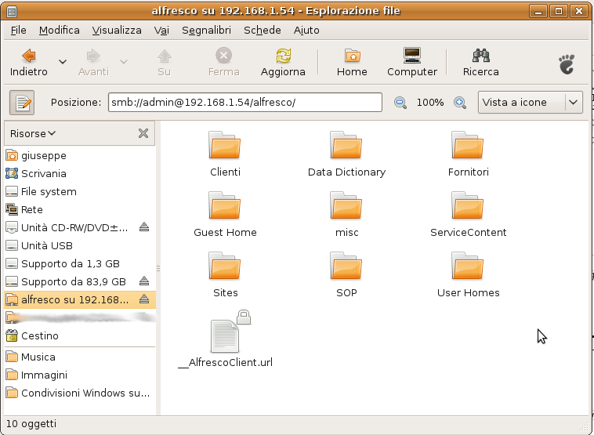This screenshot has height=435, width=594.
Task: Click the Ferma stop icon
Action: (223, 56)
